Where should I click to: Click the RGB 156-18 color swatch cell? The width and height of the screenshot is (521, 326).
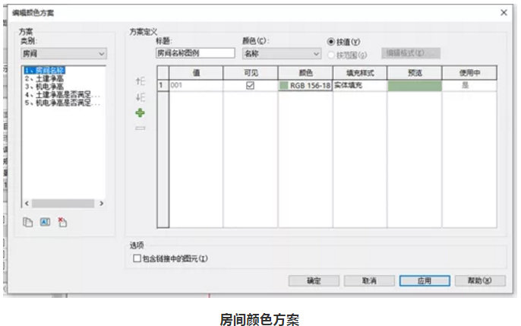pos(305,86)
